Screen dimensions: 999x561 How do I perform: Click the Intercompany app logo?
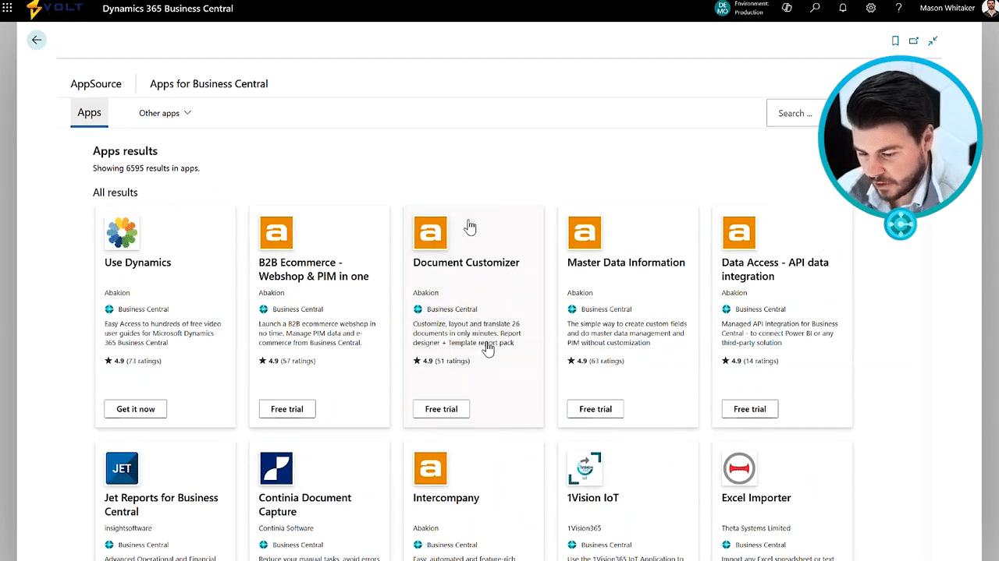[430, 468]
